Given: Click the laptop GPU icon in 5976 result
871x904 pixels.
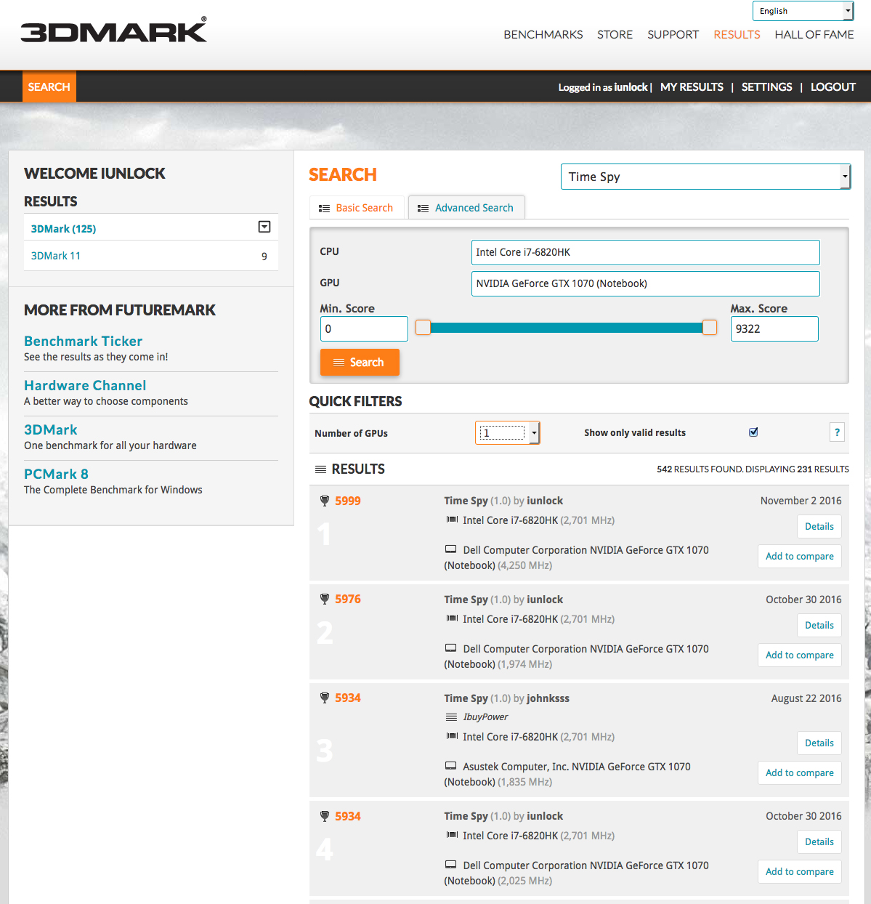Looking at the screenshot, I should 451,649.
